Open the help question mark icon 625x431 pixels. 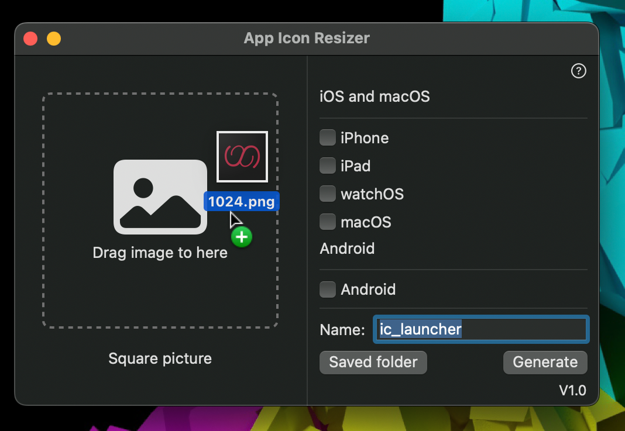click(x=578, y=71)
